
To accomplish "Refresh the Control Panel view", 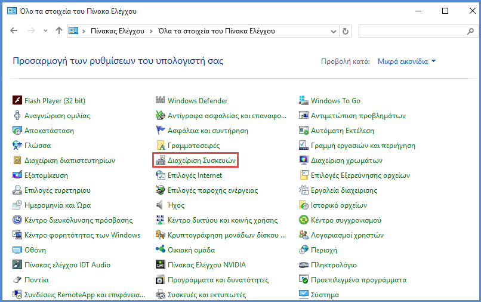I will pos(346,31).
